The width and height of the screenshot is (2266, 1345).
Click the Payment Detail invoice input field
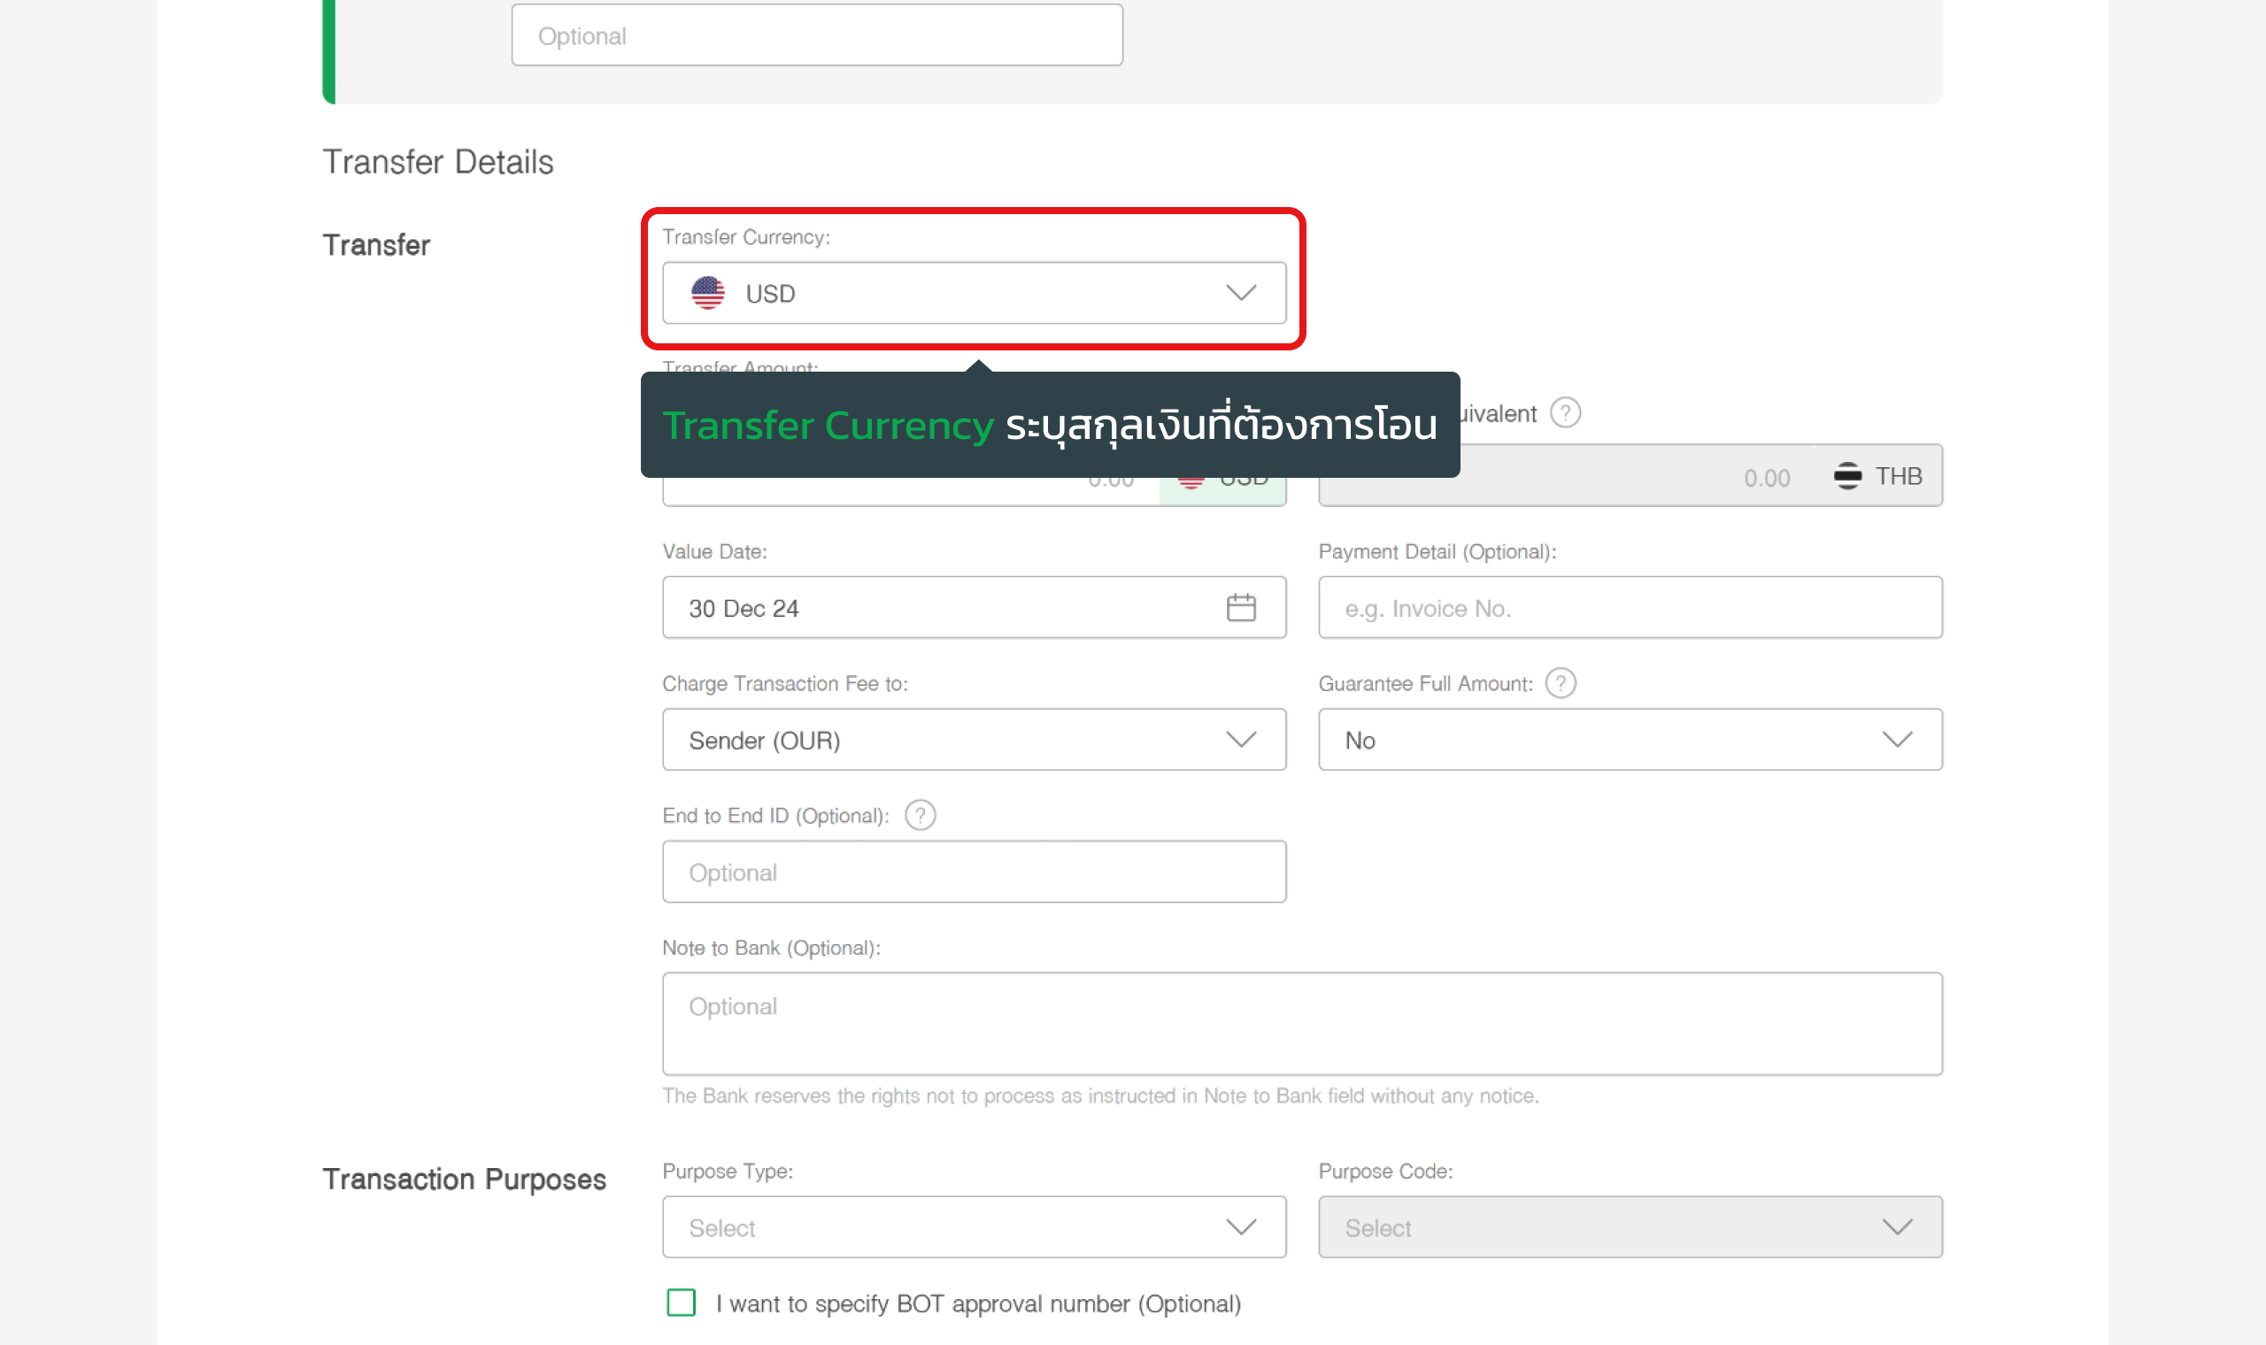tap(1630, 607)
